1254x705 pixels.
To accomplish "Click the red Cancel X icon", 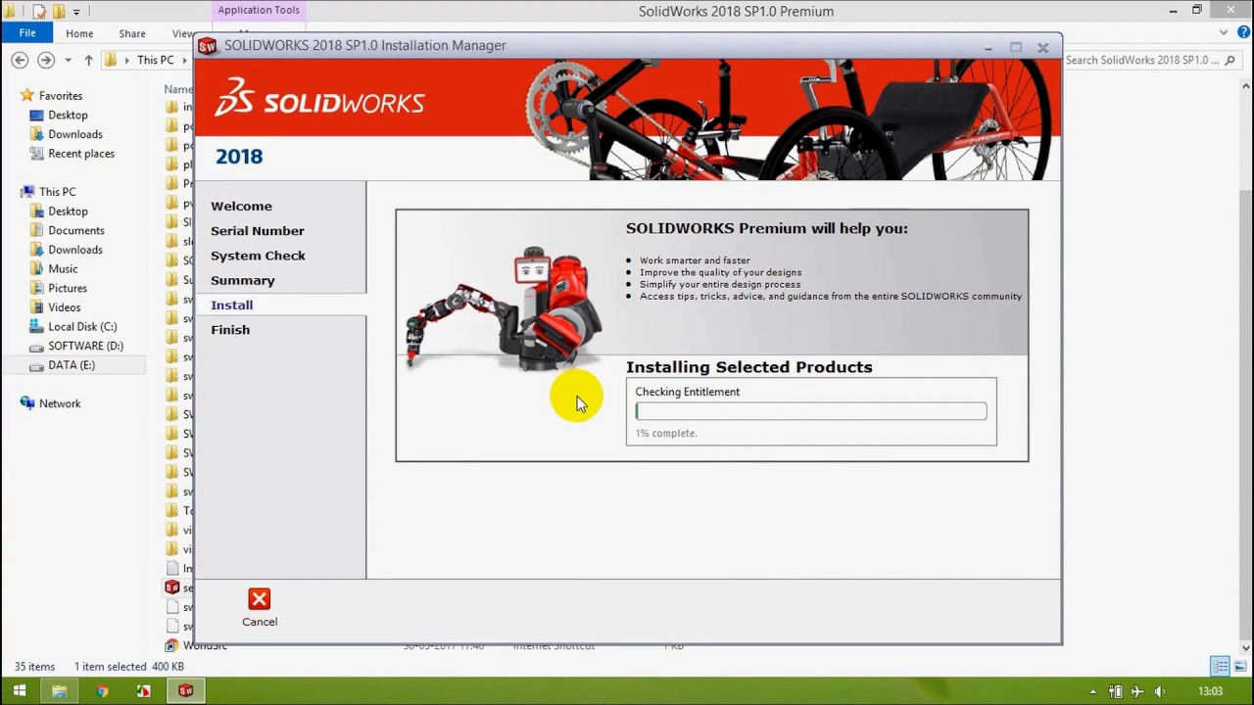I will (259, 599).
